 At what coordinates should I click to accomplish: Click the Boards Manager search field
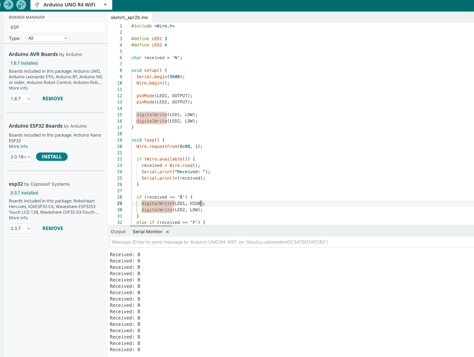56,27
